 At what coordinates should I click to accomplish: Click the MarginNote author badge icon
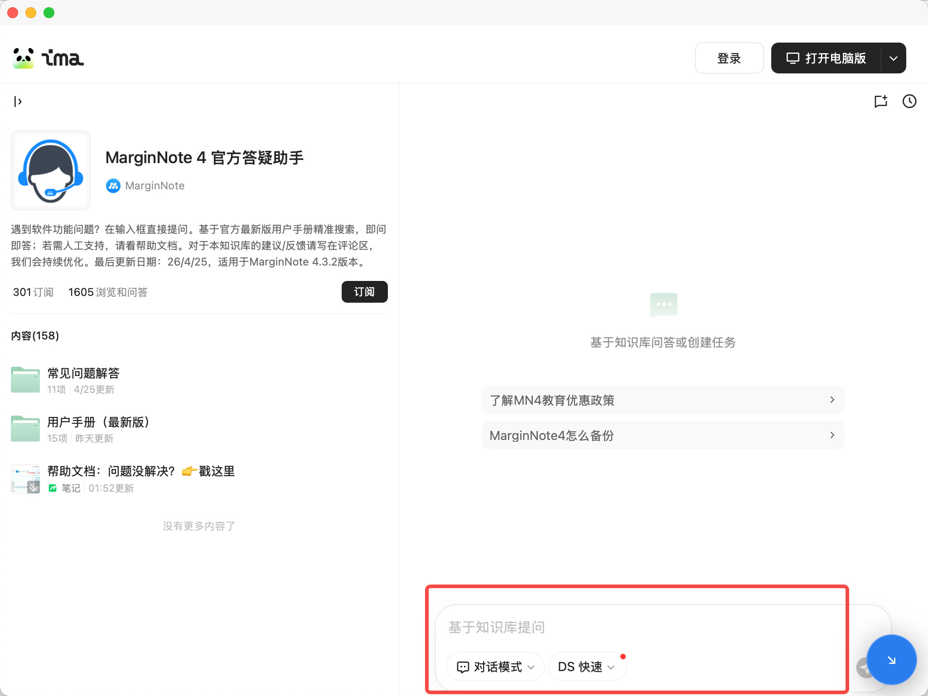[113, 186]
